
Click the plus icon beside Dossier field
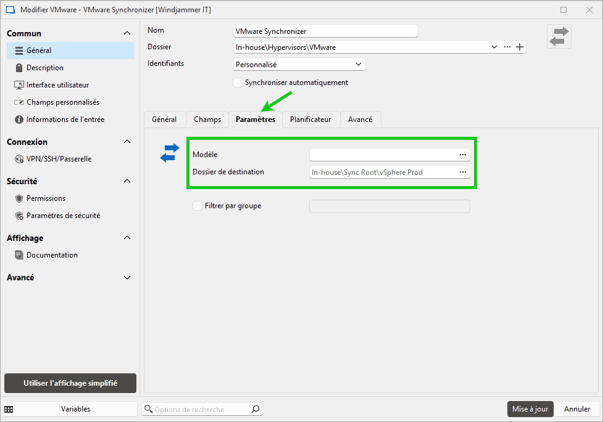520,47
